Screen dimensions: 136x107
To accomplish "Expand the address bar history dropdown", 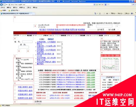I will click(x=94, y=5).
